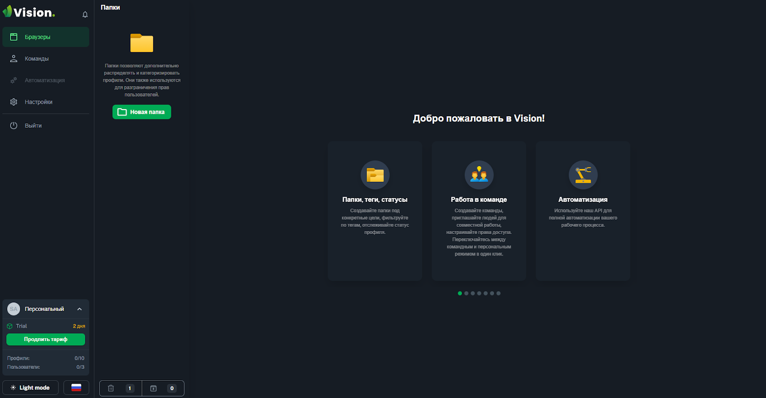766x398 pixels.
Task: Open the archive box icon
Action: (154, 388)
